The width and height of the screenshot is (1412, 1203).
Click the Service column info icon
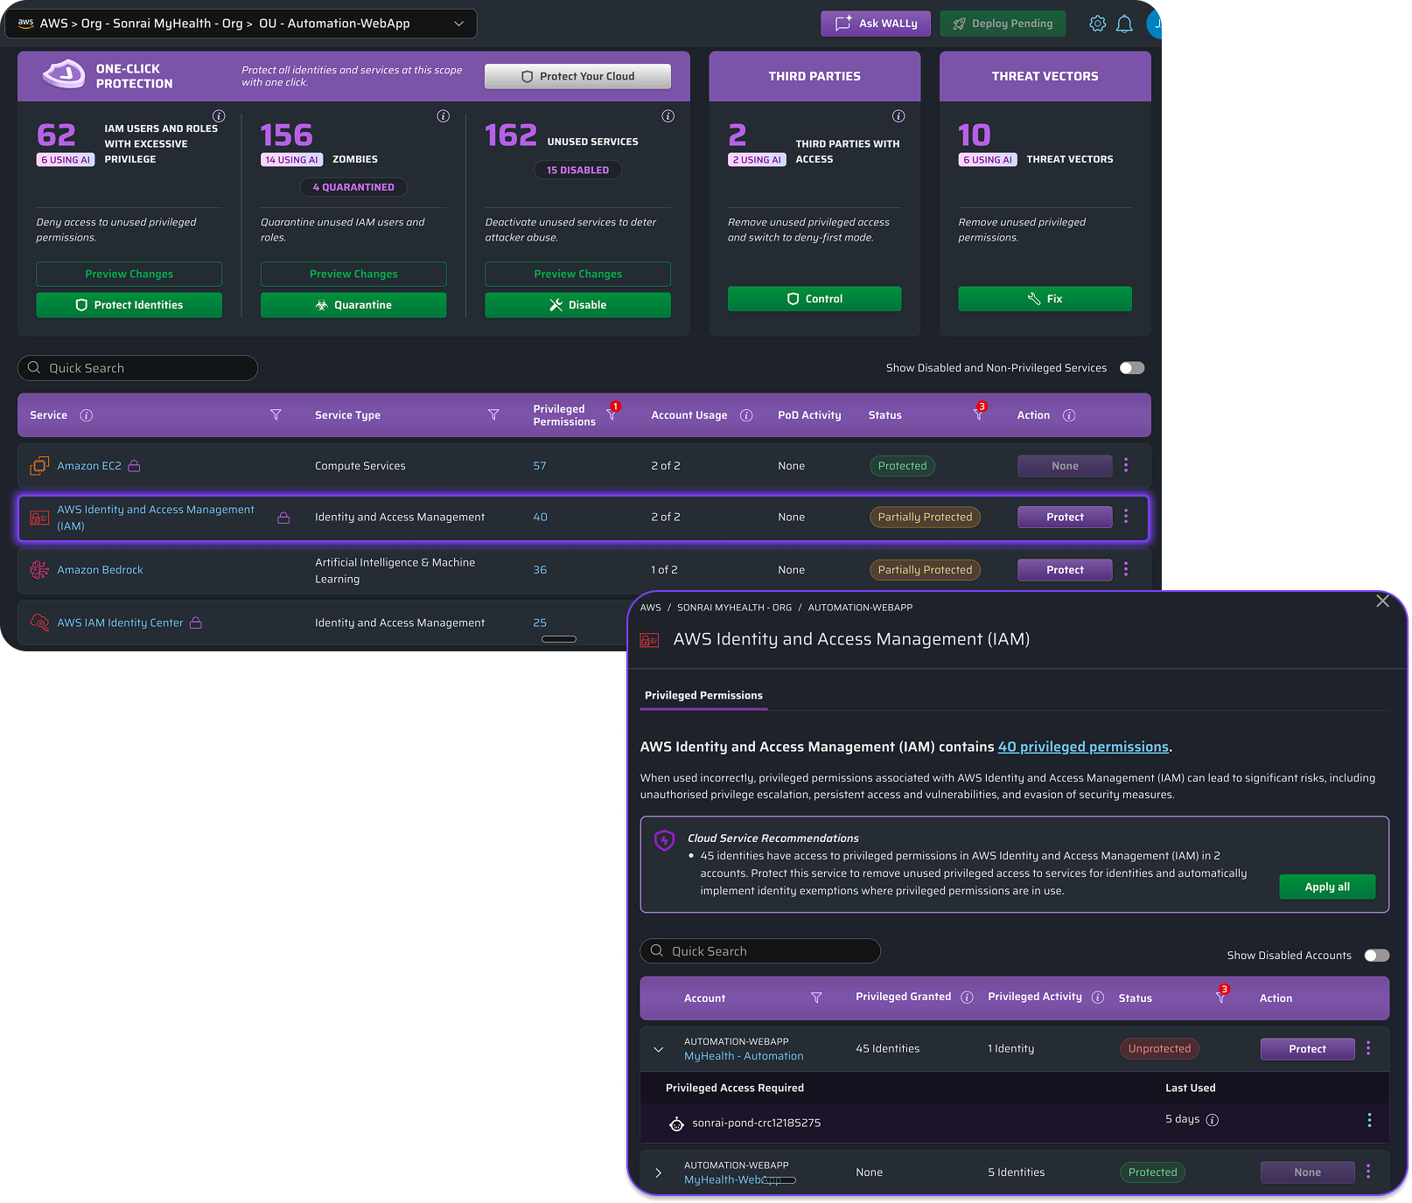coord(87,415)
